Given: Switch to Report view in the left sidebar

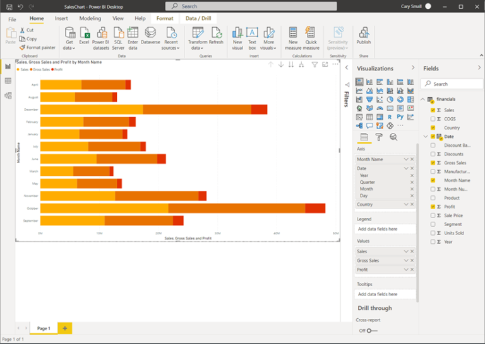Looking at the screenshot, I should [x=8, y=66].
